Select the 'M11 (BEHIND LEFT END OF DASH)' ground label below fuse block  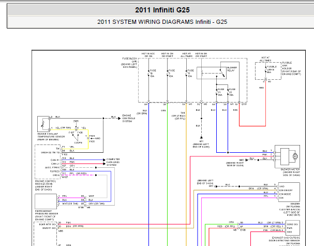[201, 144]
